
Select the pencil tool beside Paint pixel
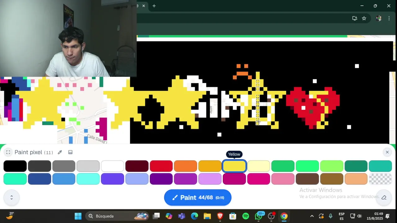(60, 152)
